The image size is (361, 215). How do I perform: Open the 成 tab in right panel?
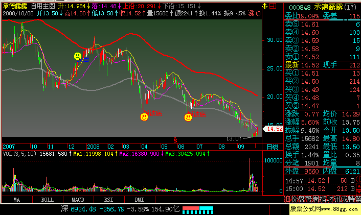click(345, 199)
